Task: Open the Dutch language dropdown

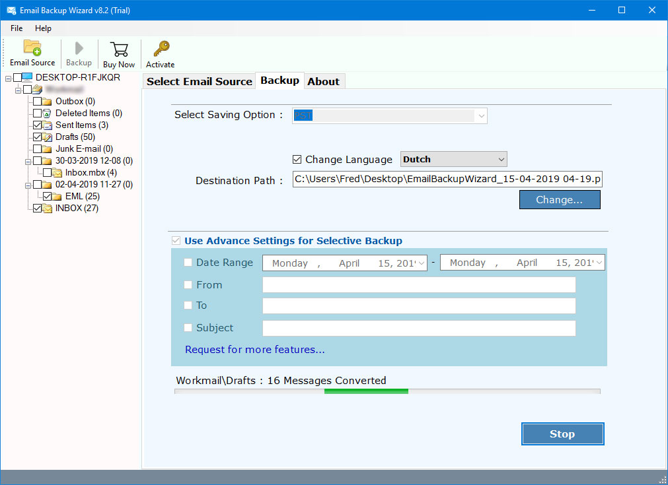Action: pos(454,160)
